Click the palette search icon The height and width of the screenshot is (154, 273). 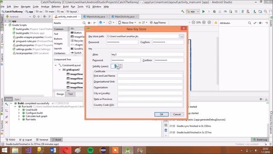[x=84, y=23]
